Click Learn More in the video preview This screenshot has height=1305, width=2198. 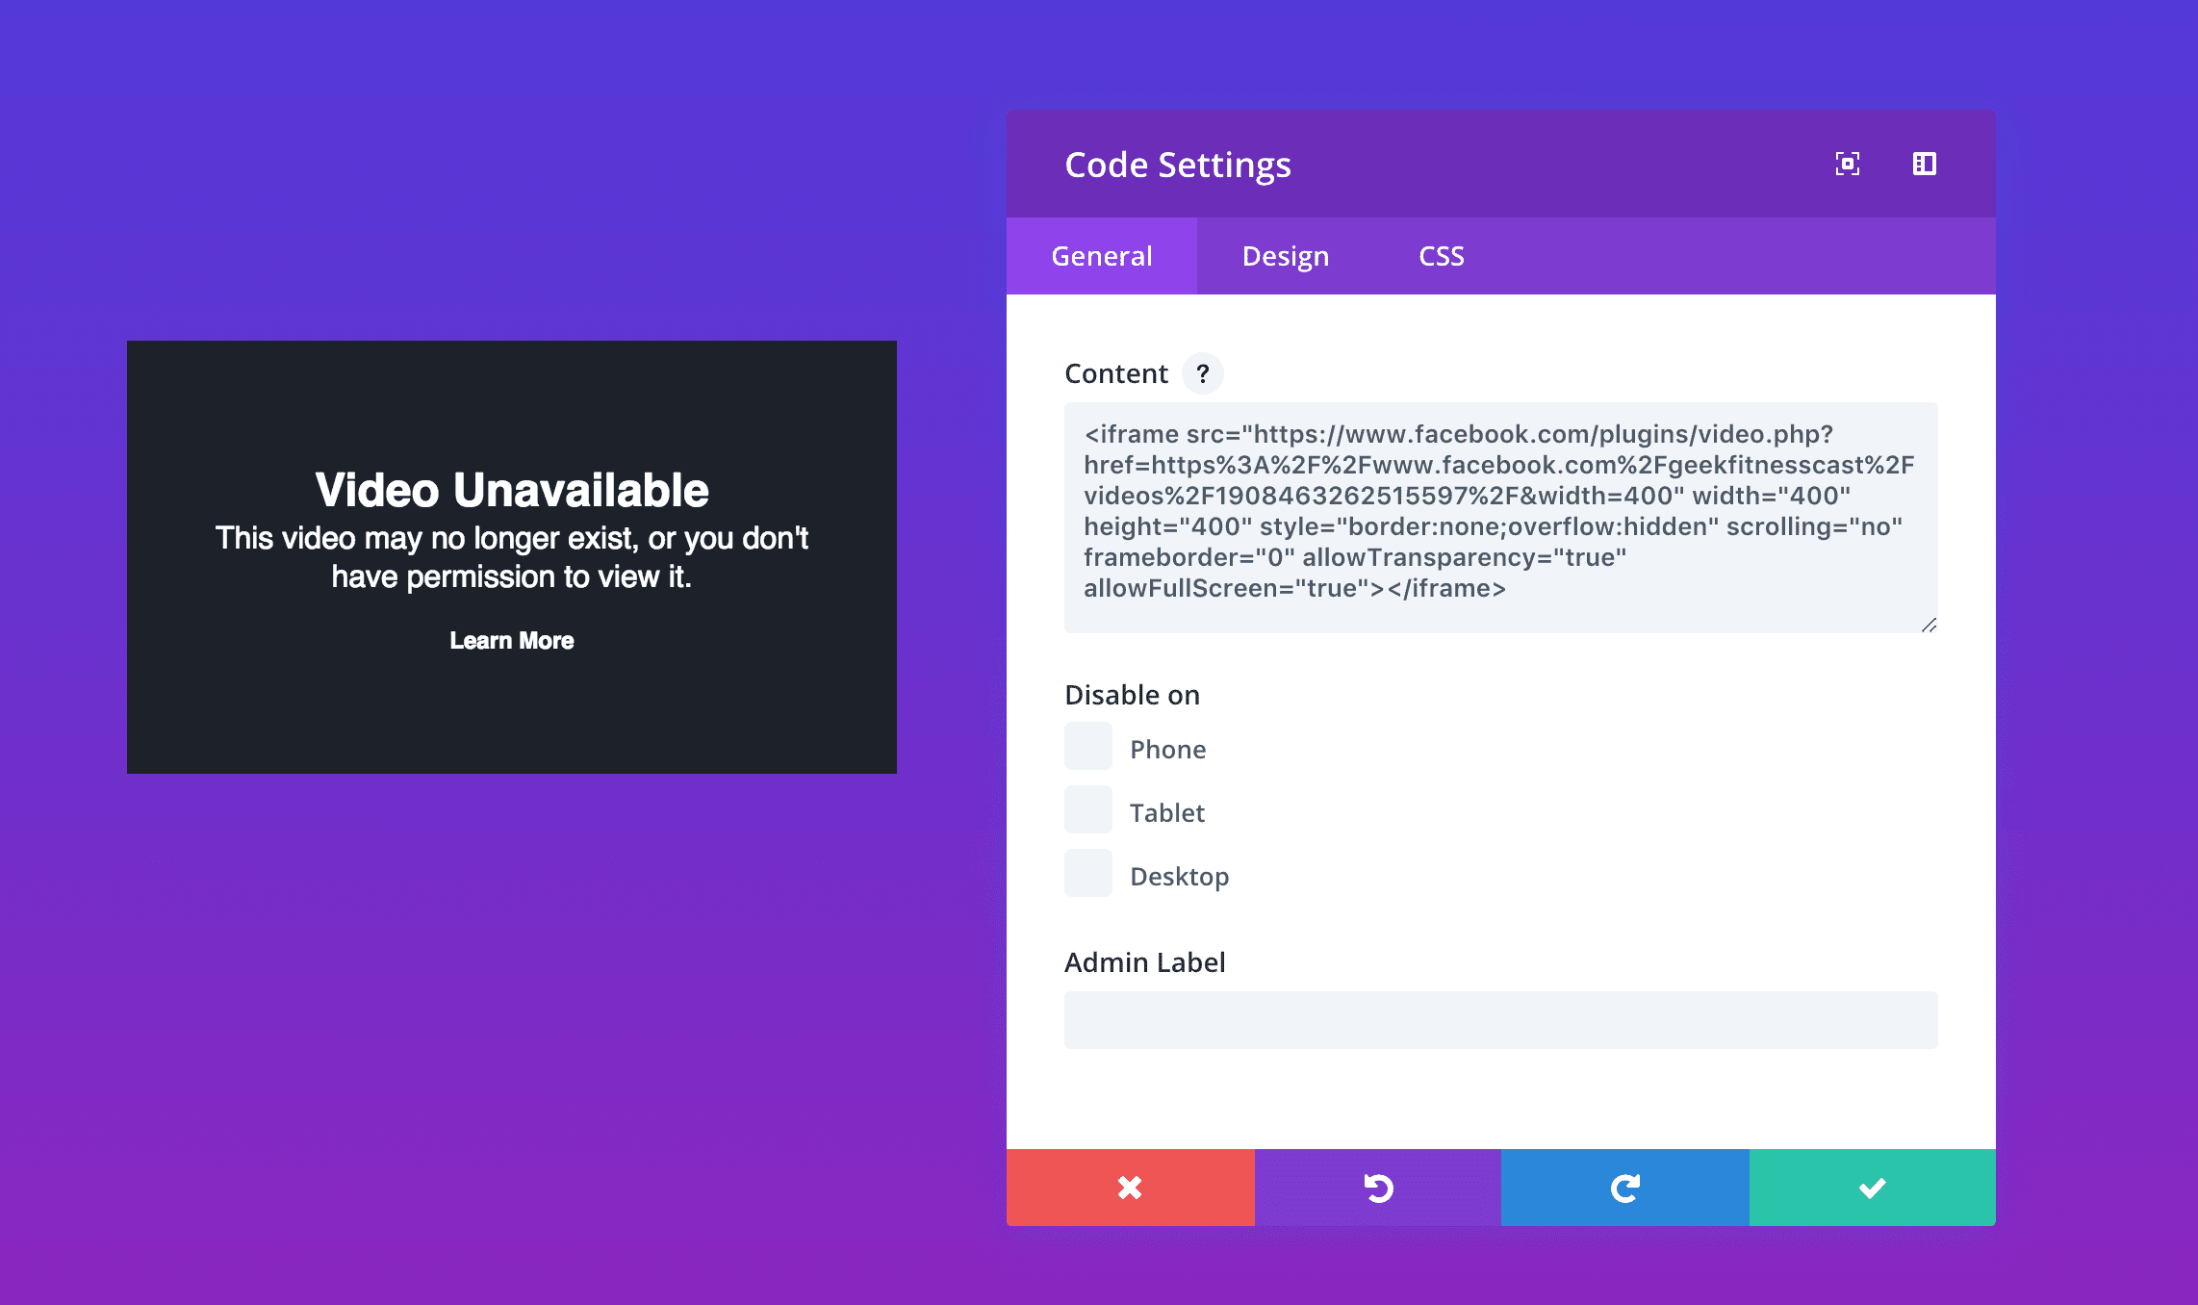(x=512, y=641)
